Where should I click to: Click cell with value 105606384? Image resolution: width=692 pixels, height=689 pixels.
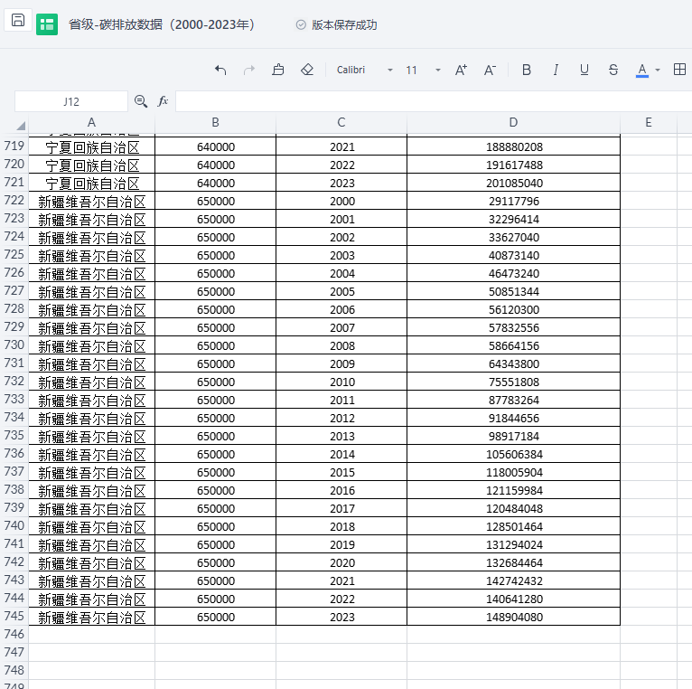514,454
